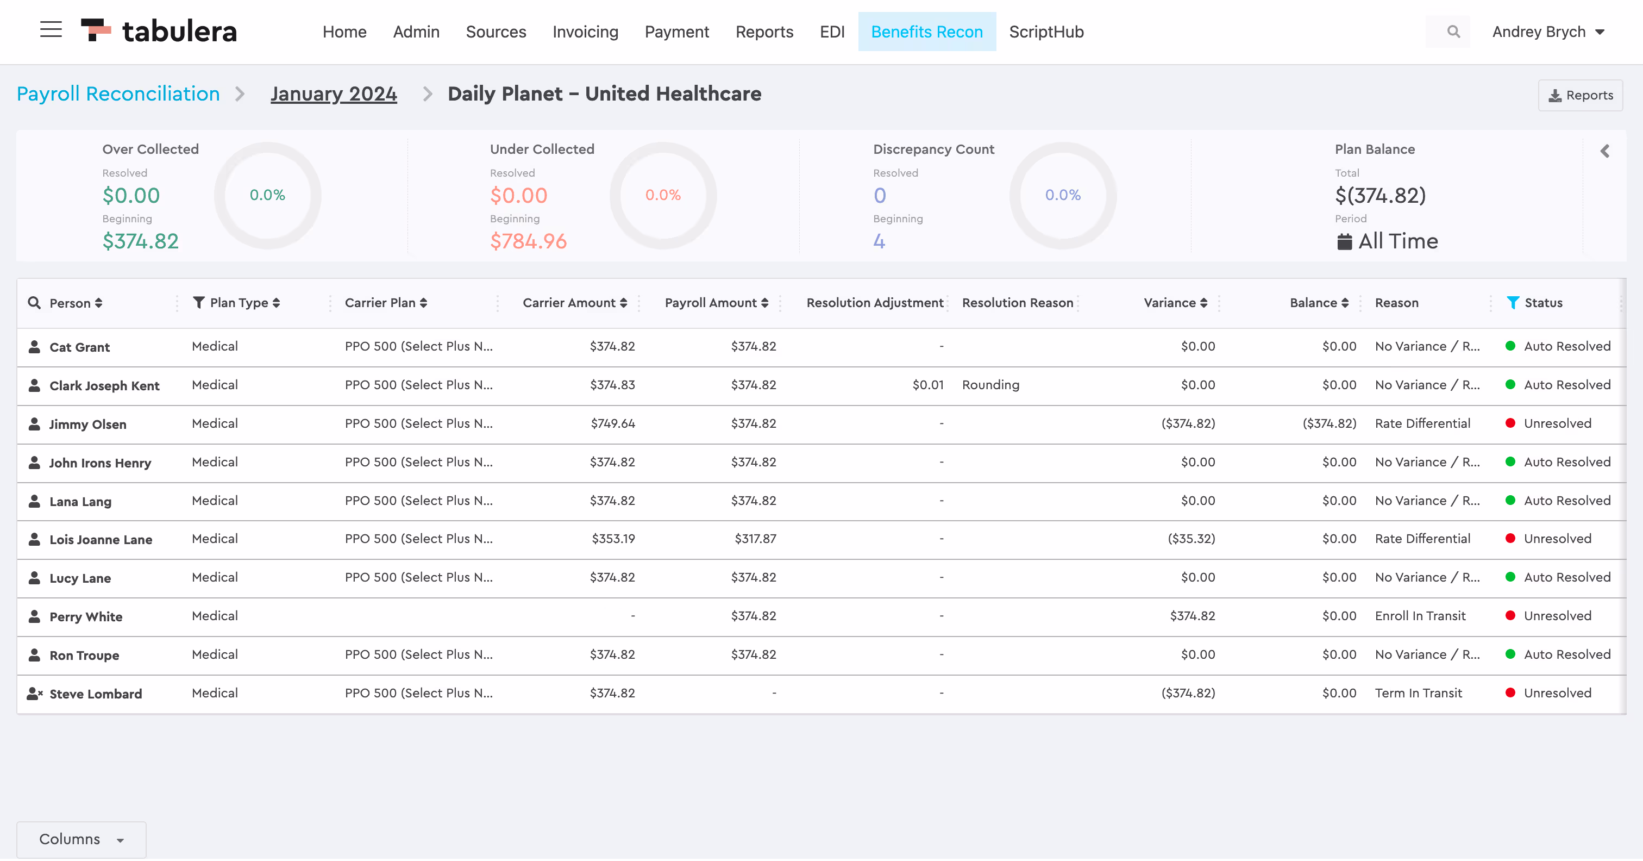Open the Sources menu
The image size is (1643, 861).
click(x=496, y=32)
